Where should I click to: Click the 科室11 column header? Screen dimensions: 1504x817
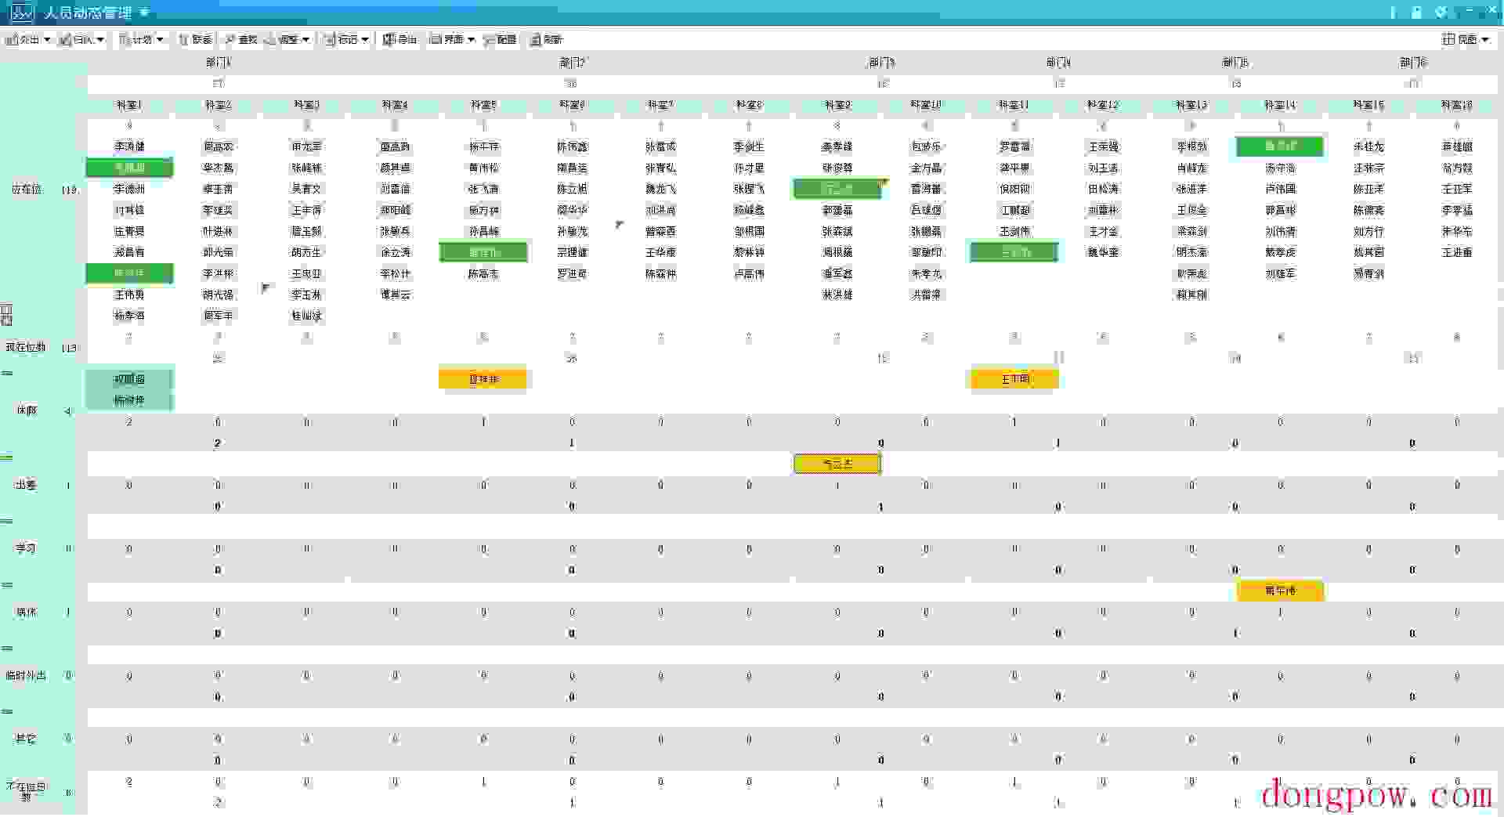[1015, 104]
